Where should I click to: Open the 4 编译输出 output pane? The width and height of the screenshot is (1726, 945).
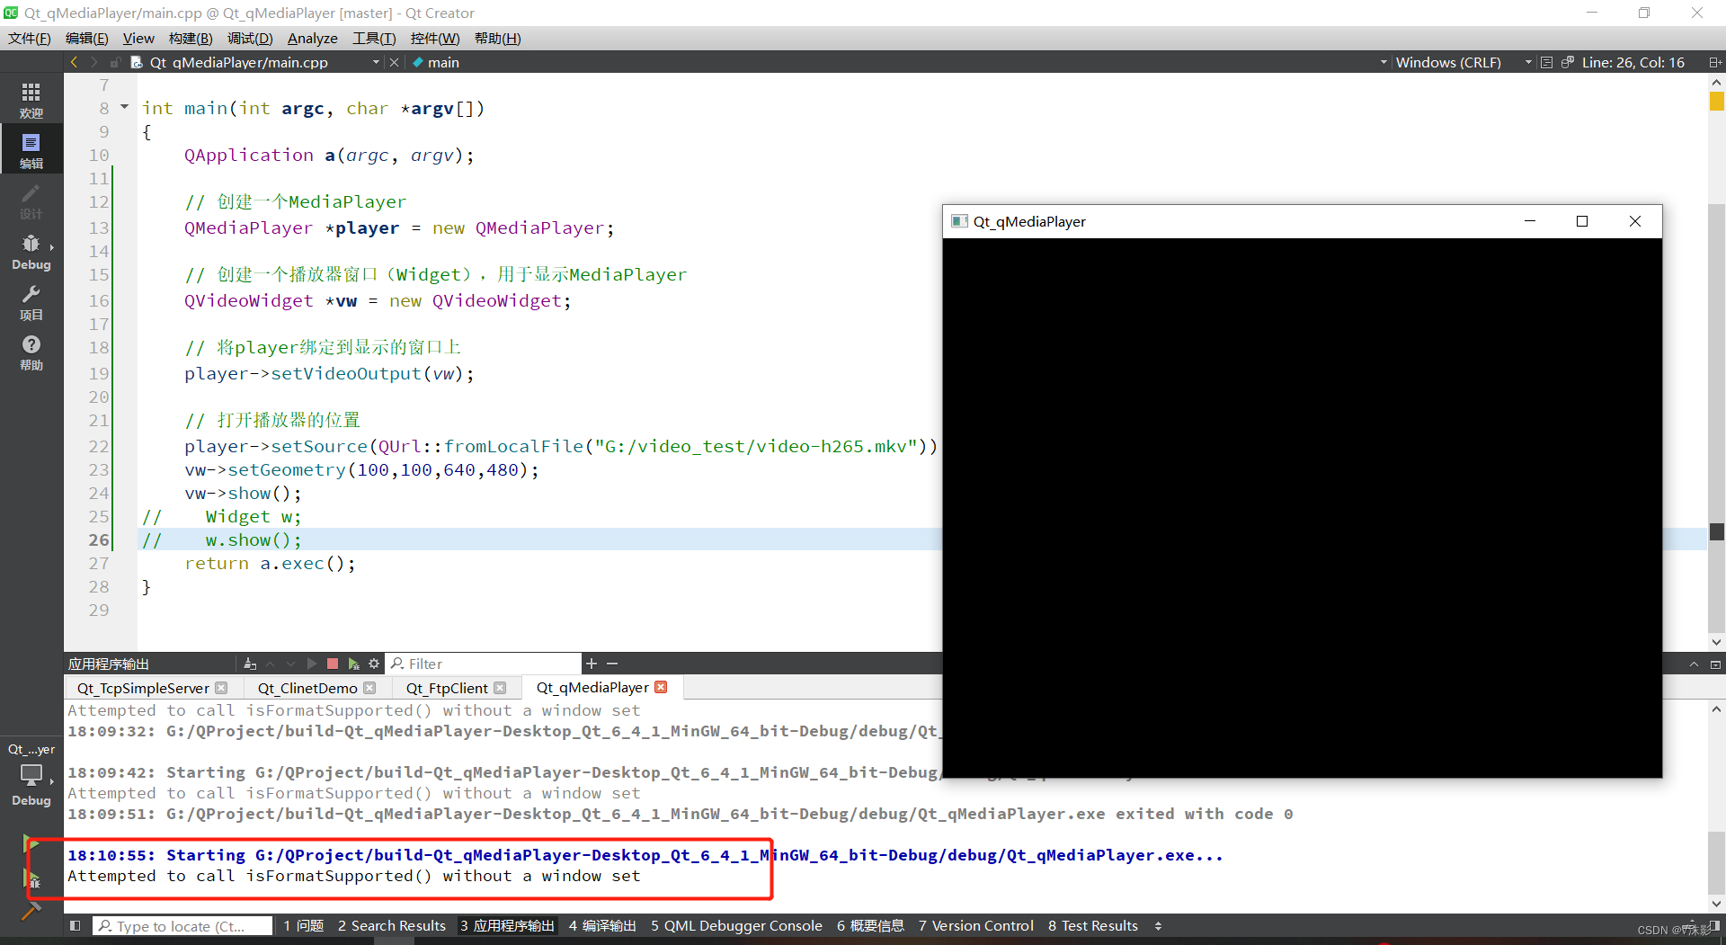pyautogui.click(x=601, y=925)
